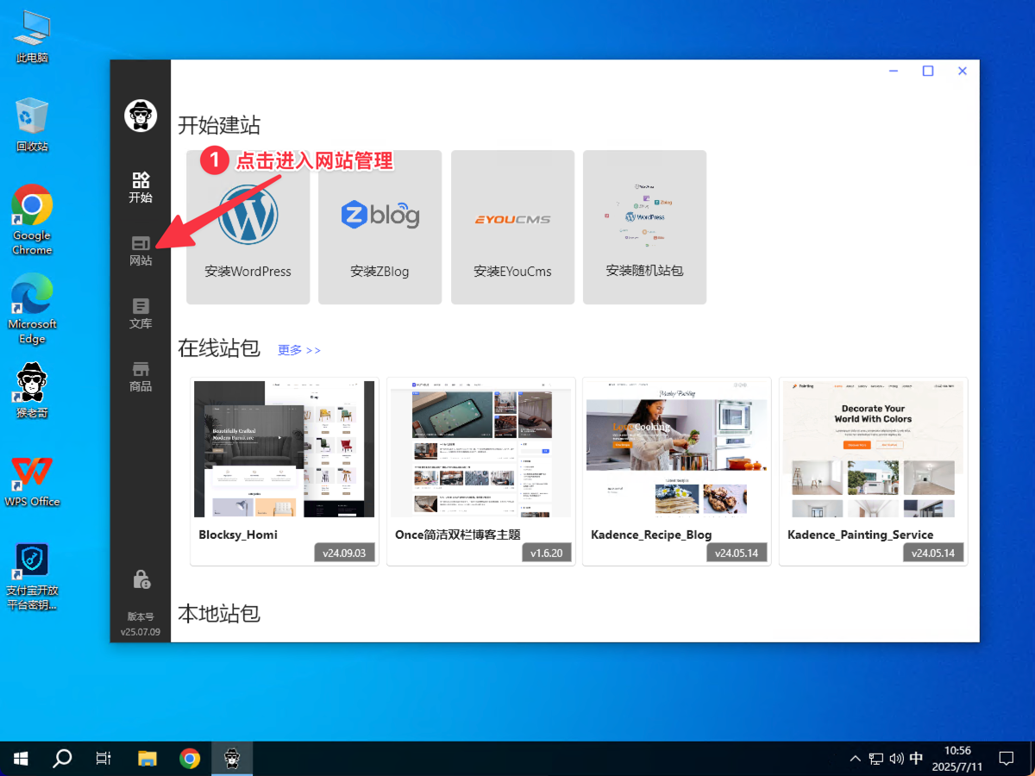The width and height of the screenshot is (1035, 776).
Task: Click the 本地站包 heading
Action: [219, 613]
